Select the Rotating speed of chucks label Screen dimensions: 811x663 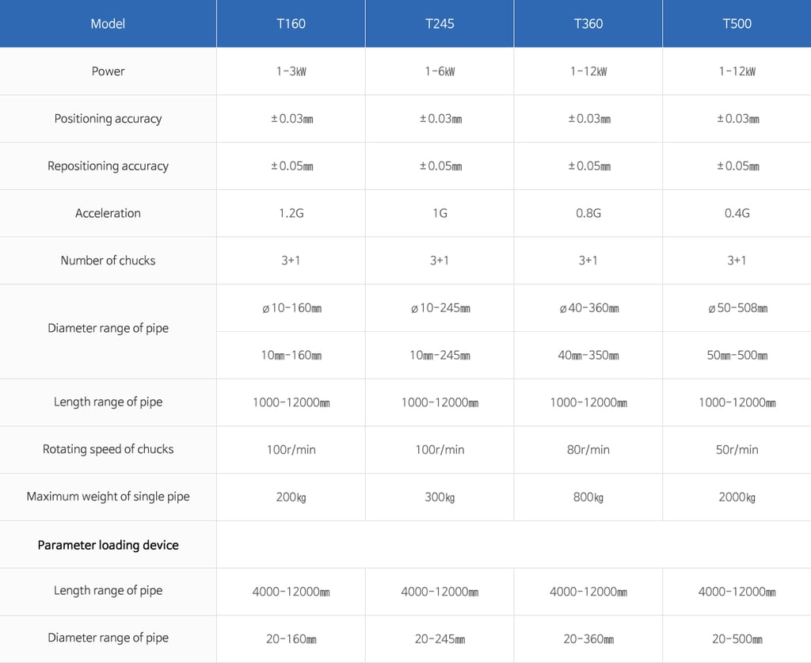tap(108, 449)
